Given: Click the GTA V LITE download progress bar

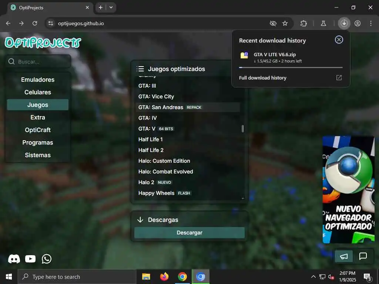Looking at the screenshot, I should 291,67.
